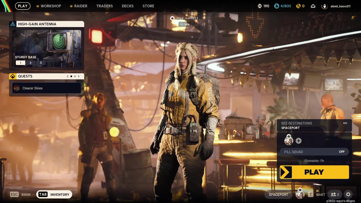Image resolution: width=361 pixels, height=203 pixels.
Task: Select Sturdy Base stage 3
Action: click(41, 63)
